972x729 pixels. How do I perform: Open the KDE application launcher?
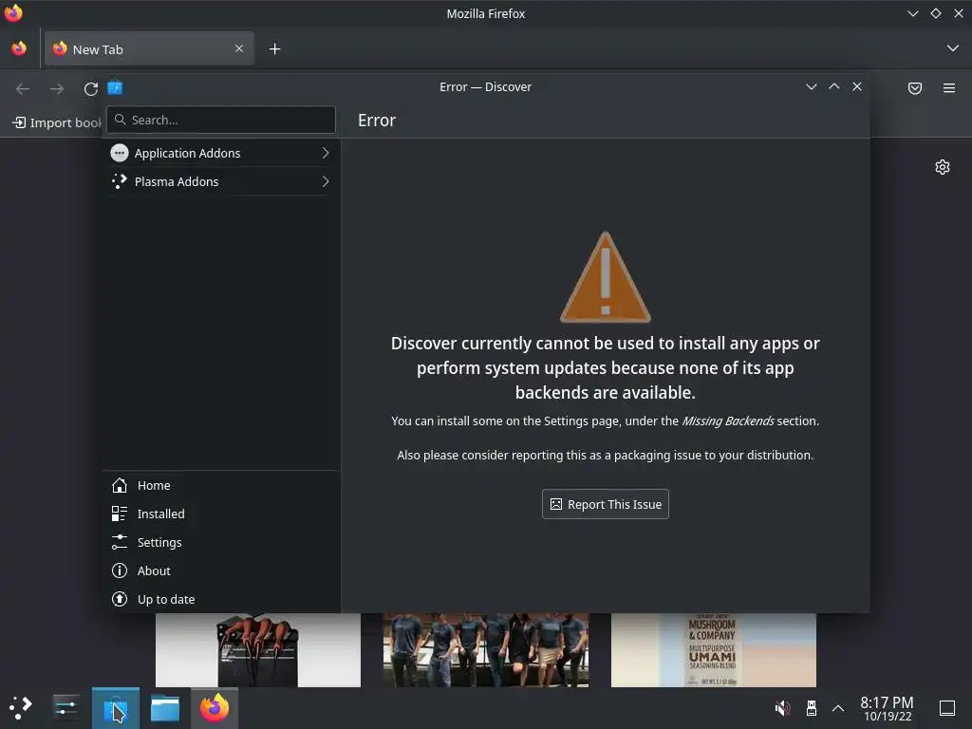tap(21, 707)
